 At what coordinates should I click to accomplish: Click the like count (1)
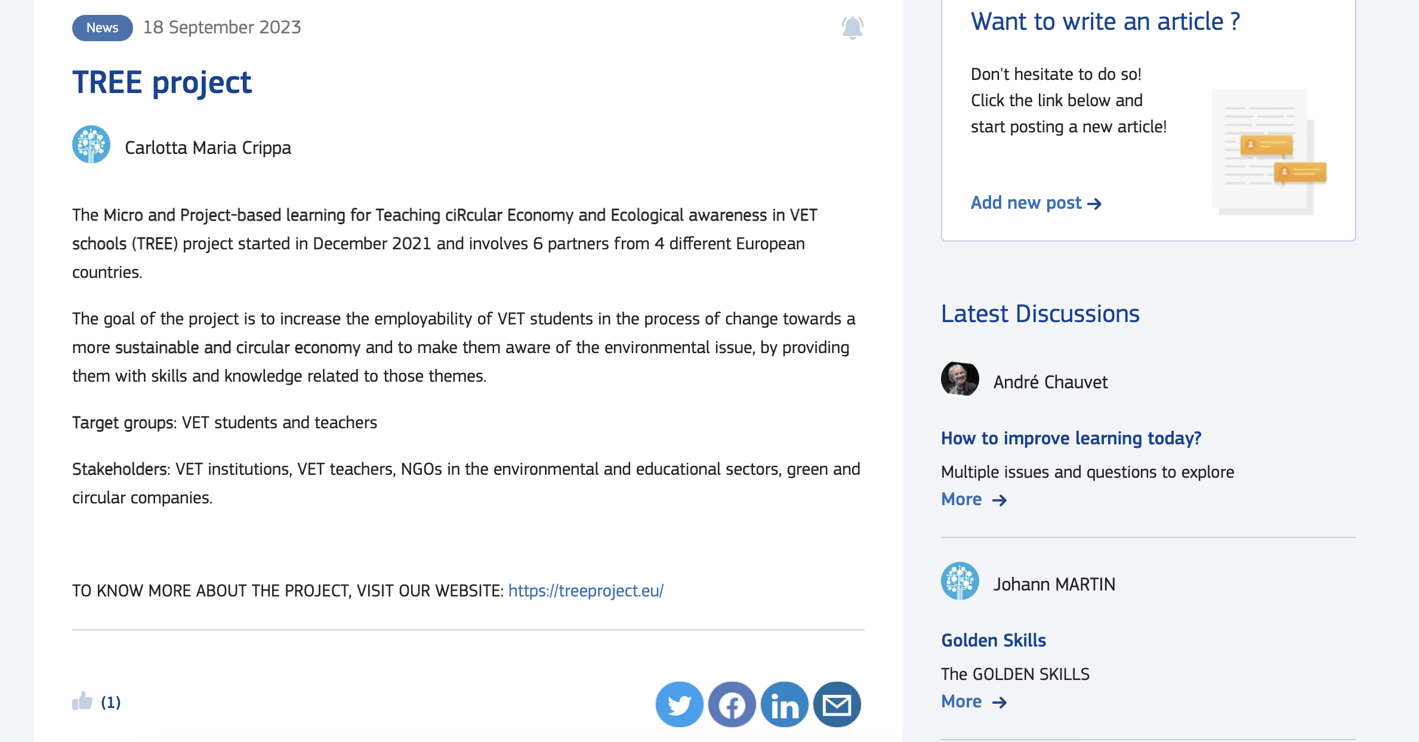tap(111, 702)
